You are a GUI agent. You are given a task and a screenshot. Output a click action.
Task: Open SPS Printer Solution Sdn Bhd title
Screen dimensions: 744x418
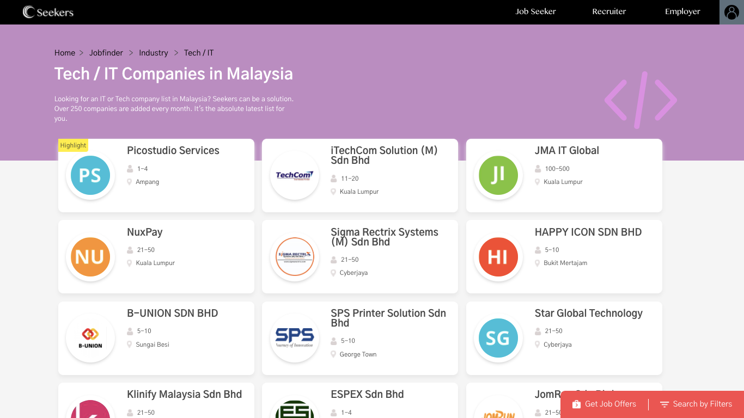click(x=388, y=318)
